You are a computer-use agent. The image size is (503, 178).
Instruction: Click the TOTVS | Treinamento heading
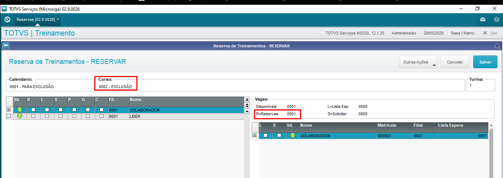point(39,33)
